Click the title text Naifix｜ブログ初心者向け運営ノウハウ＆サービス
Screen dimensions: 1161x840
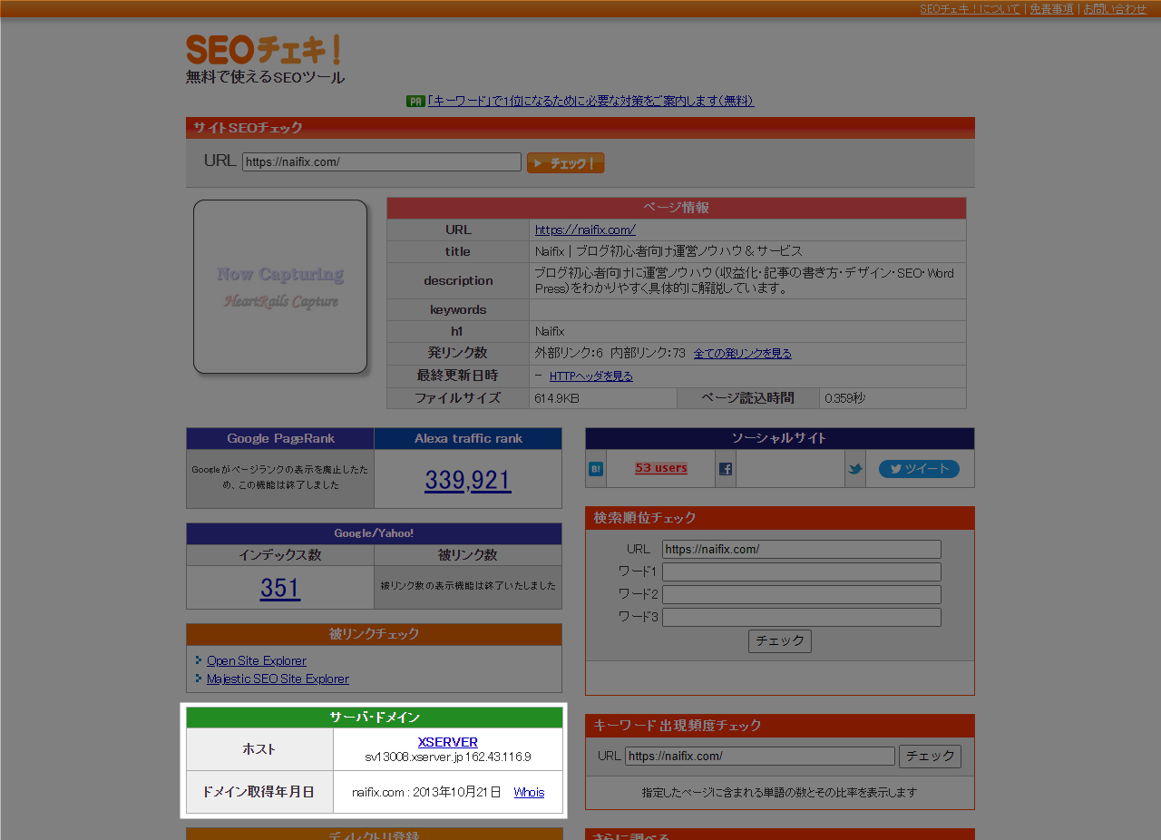pyautogui.click(x=668, y=252)
